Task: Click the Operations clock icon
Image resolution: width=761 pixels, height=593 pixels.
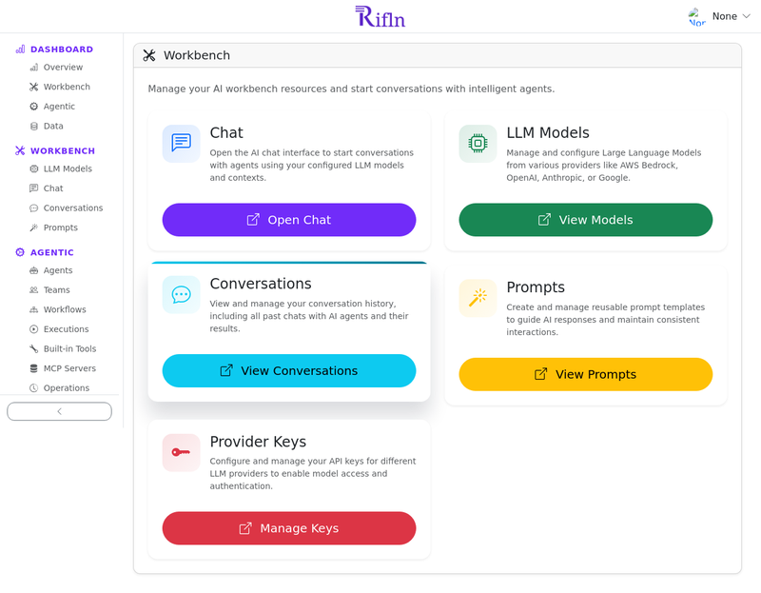Action: click(33, 388)
